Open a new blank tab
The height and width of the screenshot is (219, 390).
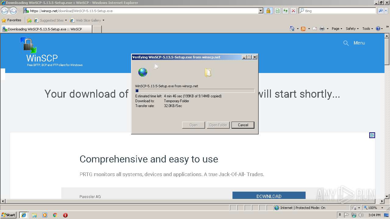pos(97,29)
